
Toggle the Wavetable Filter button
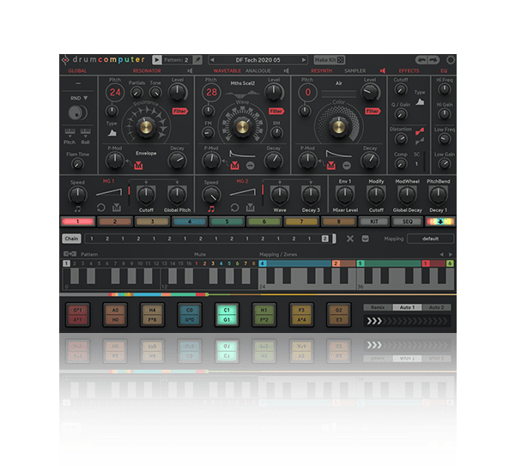[276, 112]
